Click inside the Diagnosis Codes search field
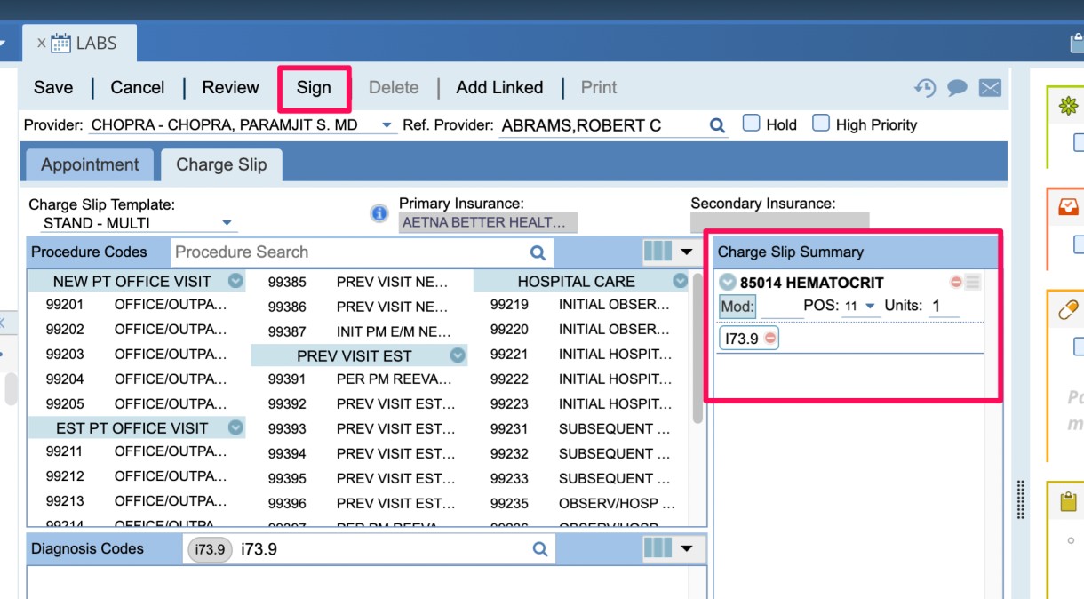 click(355, 548)
